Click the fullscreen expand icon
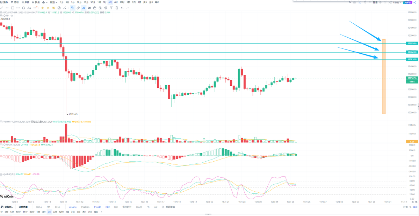The width and height of the screenshot is (419, 216). (385, 2)
